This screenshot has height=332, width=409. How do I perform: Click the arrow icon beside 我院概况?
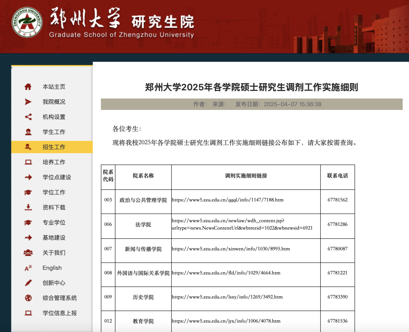[x=28, y=102]
